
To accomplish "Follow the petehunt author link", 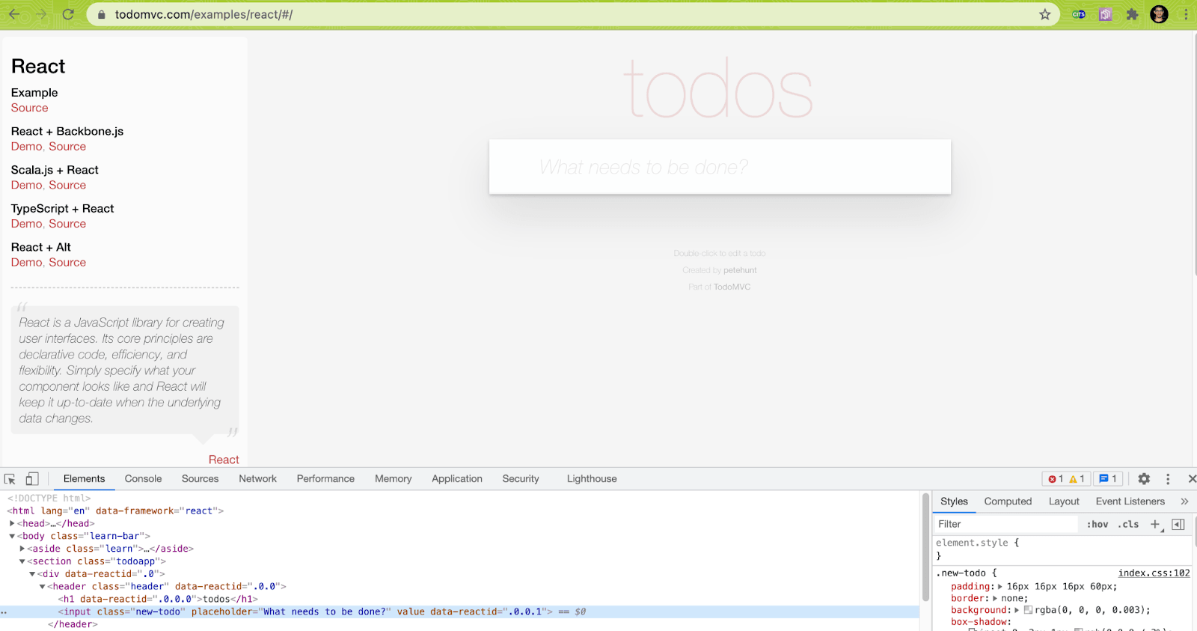I will click(740, 270).
